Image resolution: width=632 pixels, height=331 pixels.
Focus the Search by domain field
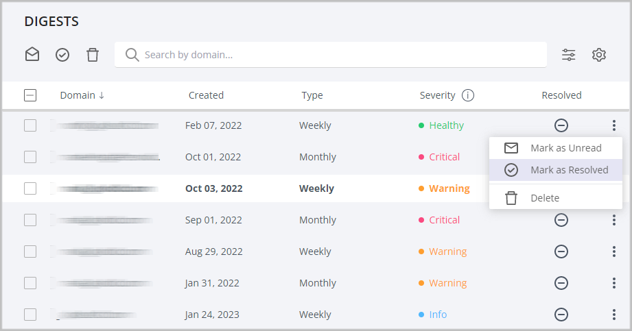pyautogui.click(x=336, y=55)
